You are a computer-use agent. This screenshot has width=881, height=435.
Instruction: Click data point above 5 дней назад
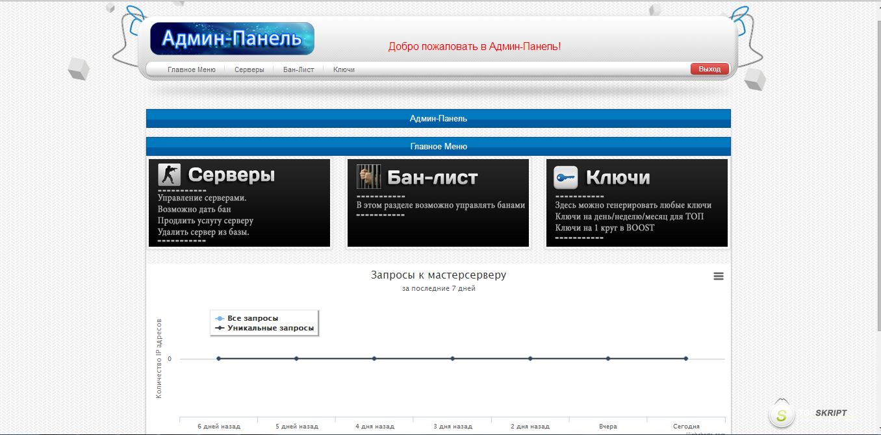pyautogui.click(x=296, y=358)
